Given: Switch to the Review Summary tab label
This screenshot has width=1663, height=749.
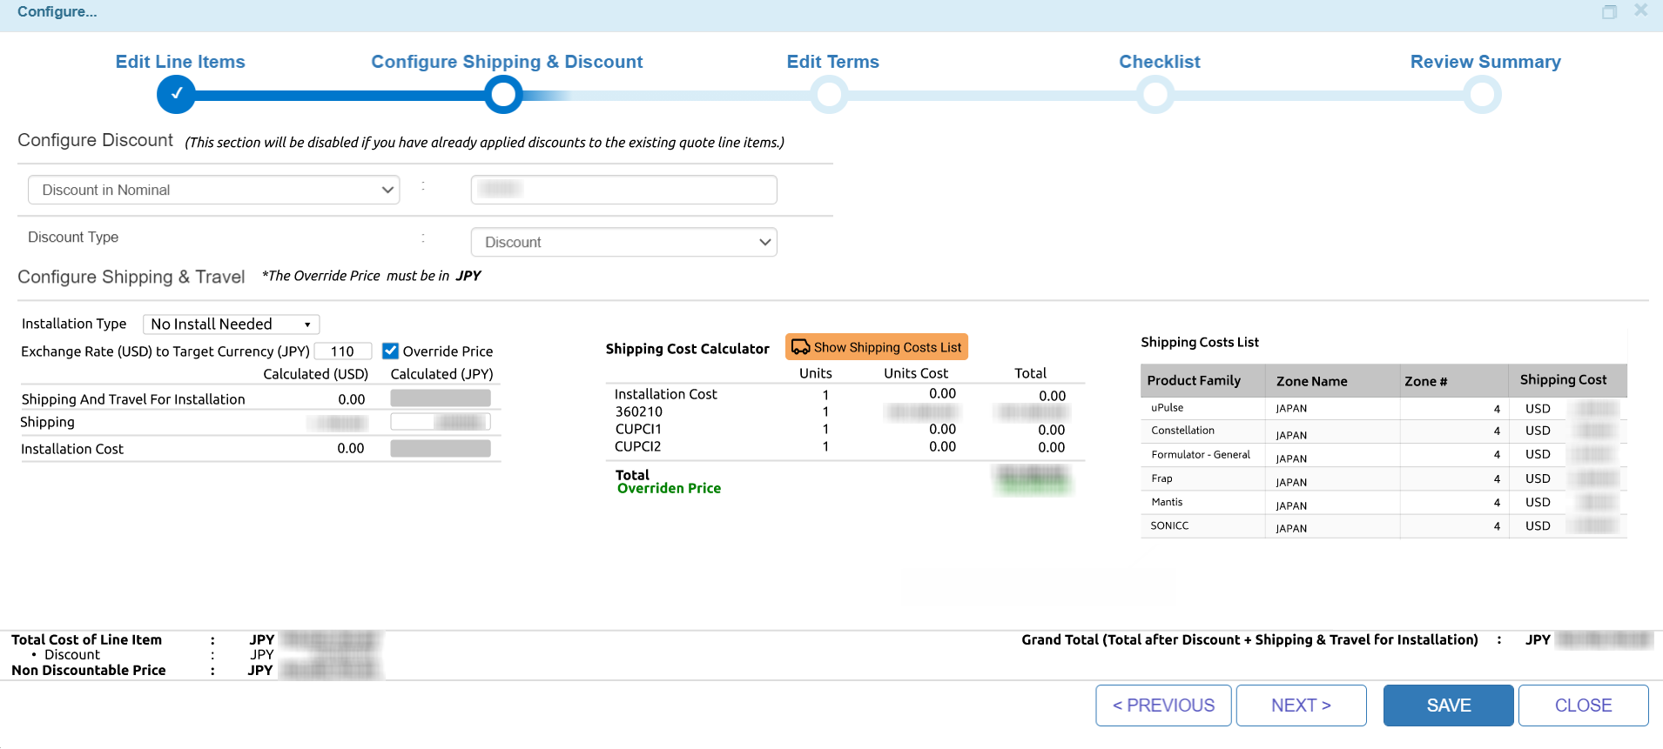Looking at the screenshot, I should tap(1485, 62).
